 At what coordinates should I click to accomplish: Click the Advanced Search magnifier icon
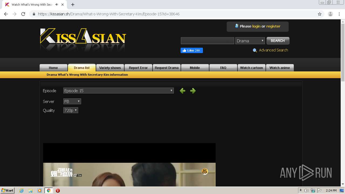(255, 50)
